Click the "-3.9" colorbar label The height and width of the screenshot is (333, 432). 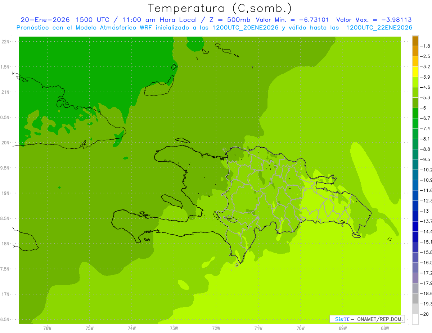coord(426,77)
